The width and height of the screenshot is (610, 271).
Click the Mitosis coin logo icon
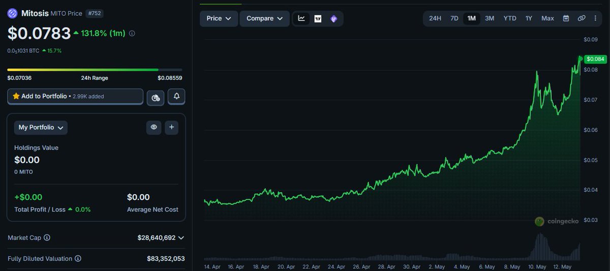pos(12,13)
